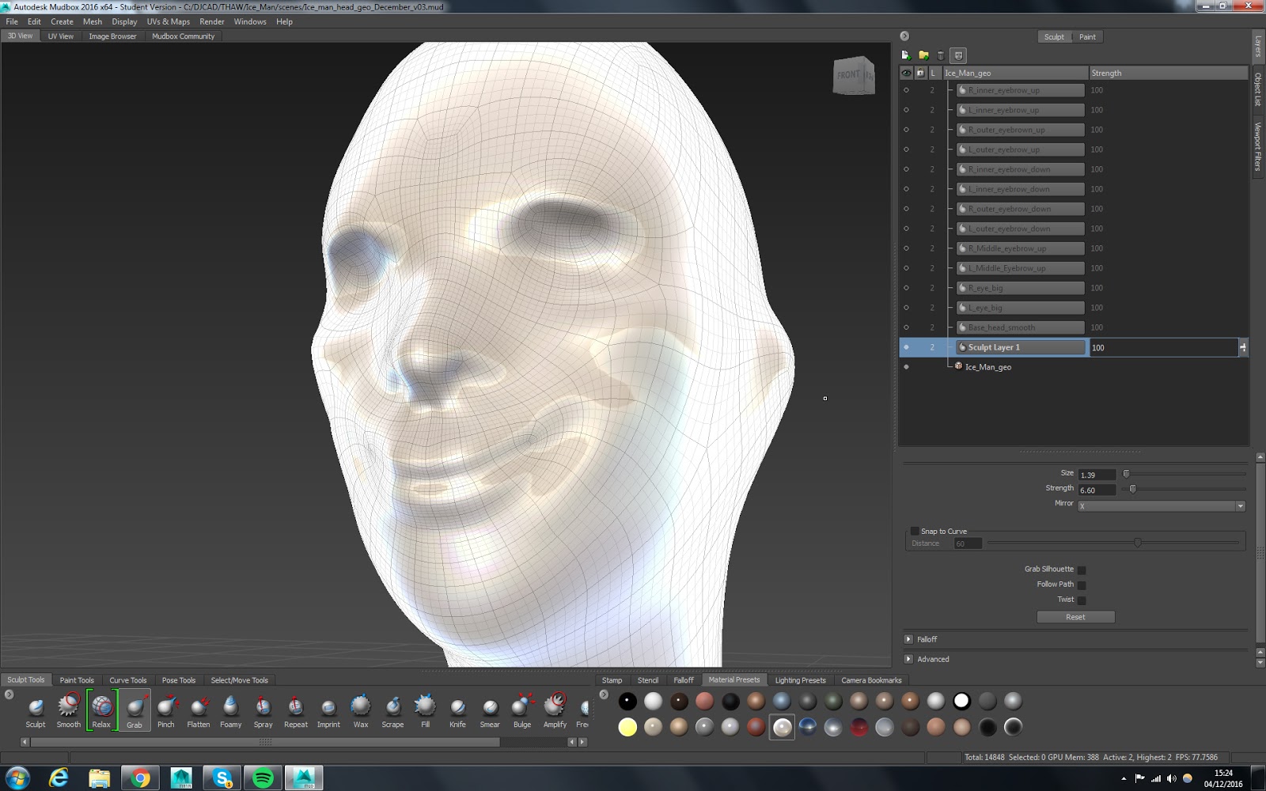
Task: Switch layers panel to Paint
Action: pyautogui.click(x=1087, y=37)
